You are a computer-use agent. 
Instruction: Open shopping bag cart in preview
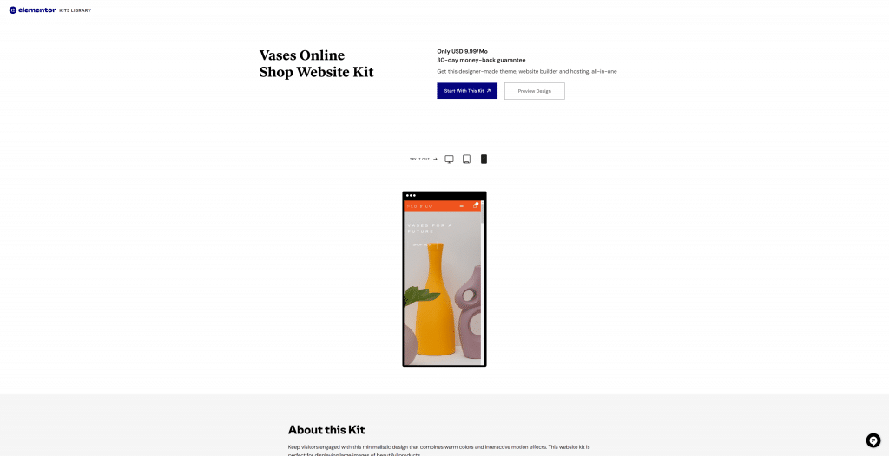(x=476, y=205)
